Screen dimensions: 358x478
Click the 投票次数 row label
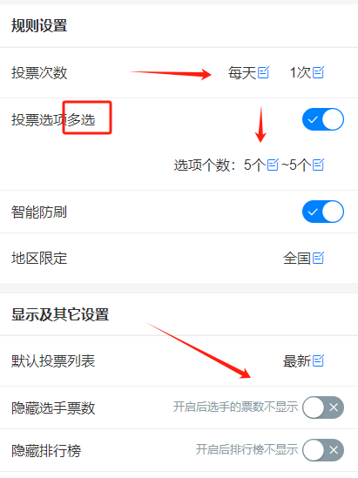[39, 73]
